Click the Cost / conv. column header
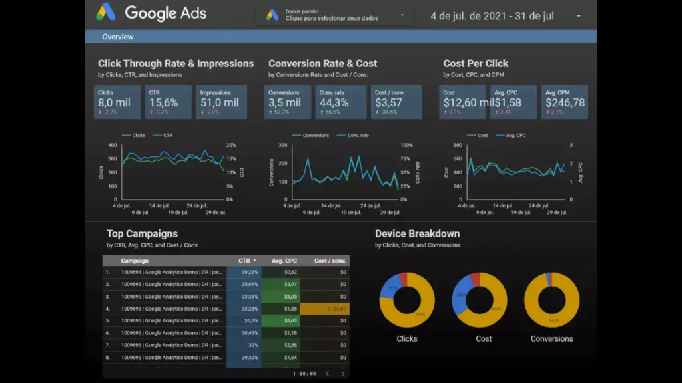The image size is (682, 383). (x=330, y=261)
